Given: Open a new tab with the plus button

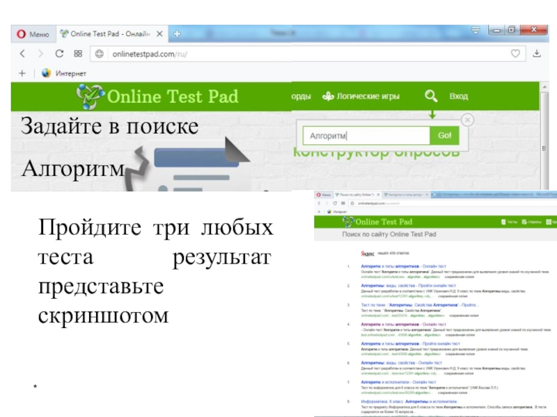Looking at the screenshot, I should click(178, 34).
